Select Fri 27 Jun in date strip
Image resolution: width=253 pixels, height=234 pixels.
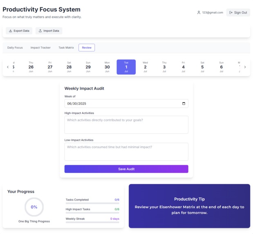(x=50, y=67)
